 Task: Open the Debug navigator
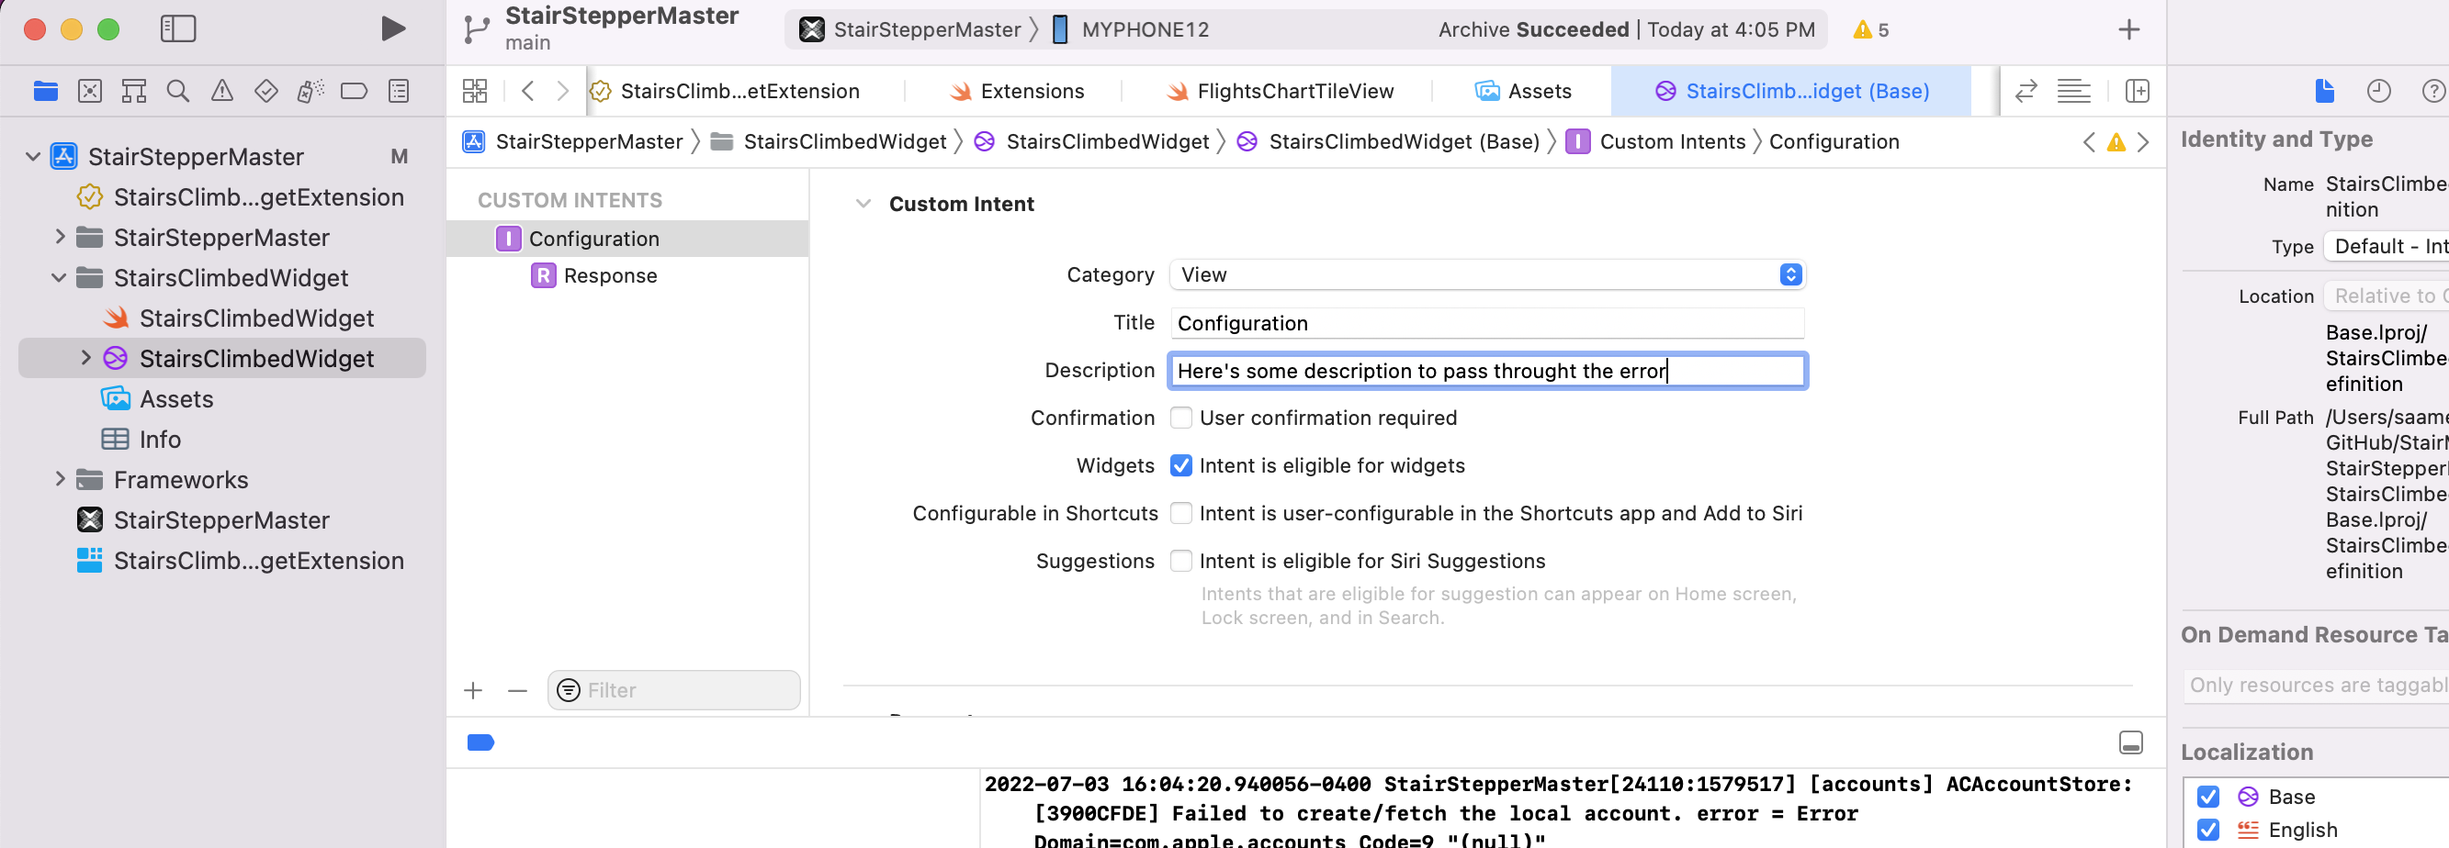click(310, 91)
